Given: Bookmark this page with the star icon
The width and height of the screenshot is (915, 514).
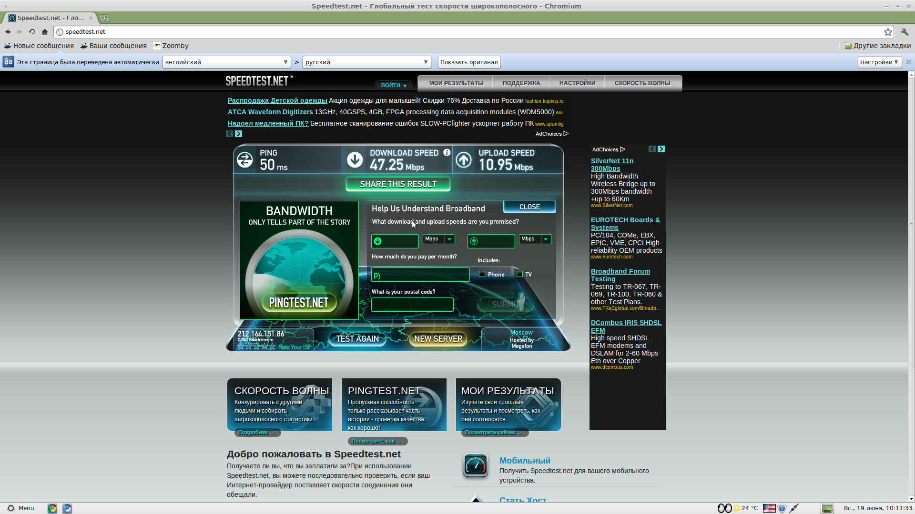Looking at the screenshot, I should click(x=888, y=32).
